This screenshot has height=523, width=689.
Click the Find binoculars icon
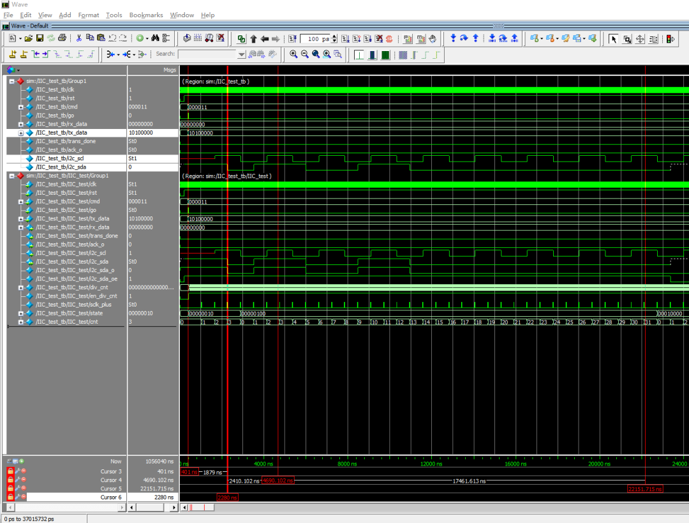point(155,38)
